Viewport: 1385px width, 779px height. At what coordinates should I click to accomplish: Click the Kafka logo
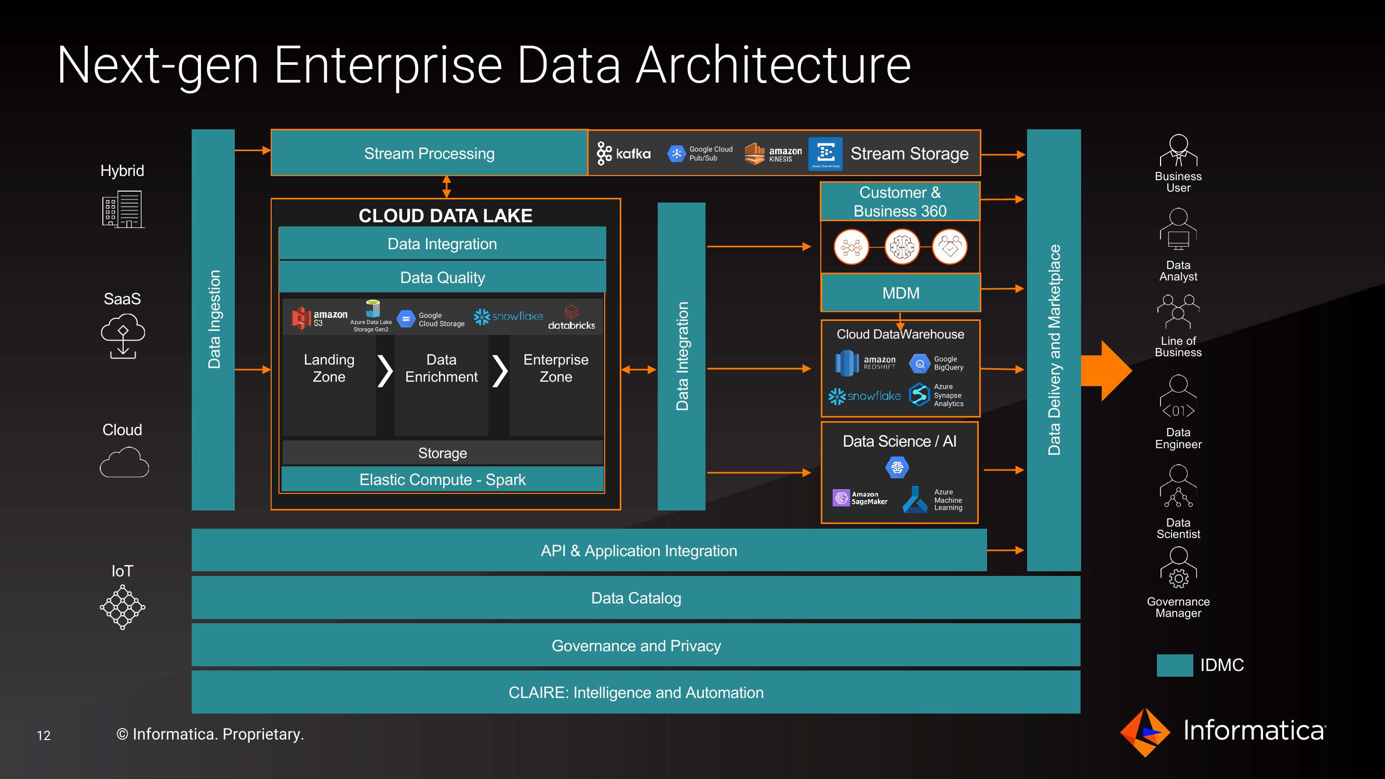click(624, 154)
